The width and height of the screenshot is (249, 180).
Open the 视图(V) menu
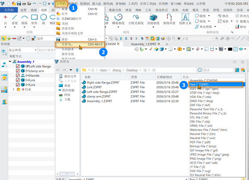(x=85, y=3)
